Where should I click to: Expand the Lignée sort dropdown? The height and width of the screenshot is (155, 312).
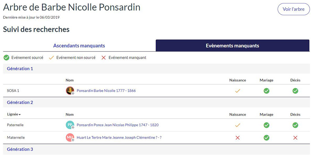pos(14,115)
